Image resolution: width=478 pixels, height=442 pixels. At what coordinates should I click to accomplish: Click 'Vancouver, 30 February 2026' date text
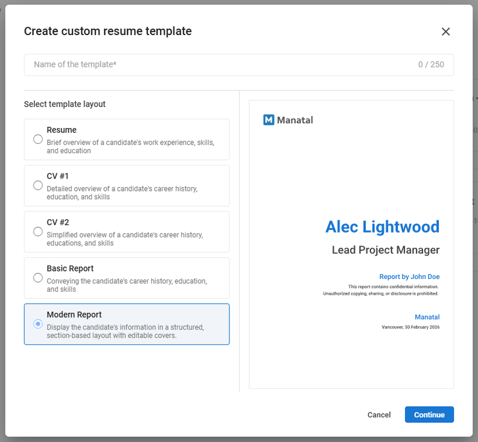coord(410,327)
